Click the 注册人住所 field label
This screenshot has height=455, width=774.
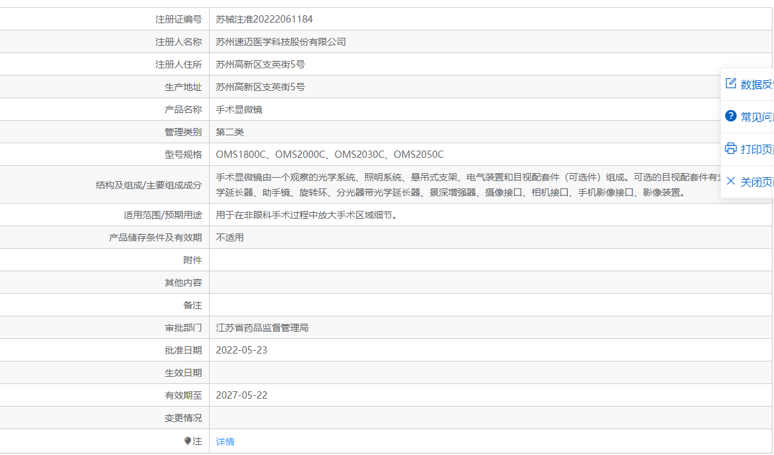click(178, 64)
